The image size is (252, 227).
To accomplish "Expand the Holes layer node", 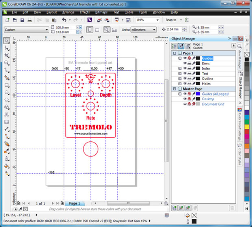I will click(180, 84).
